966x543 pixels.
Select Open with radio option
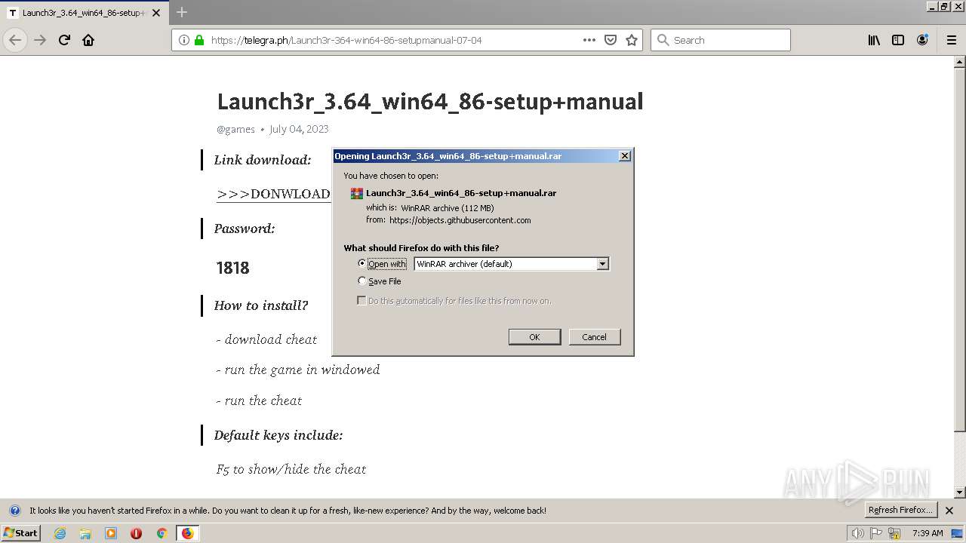click(362, 263)
